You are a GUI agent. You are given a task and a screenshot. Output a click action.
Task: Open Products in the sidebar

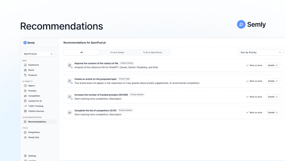(x=32, y=75)
